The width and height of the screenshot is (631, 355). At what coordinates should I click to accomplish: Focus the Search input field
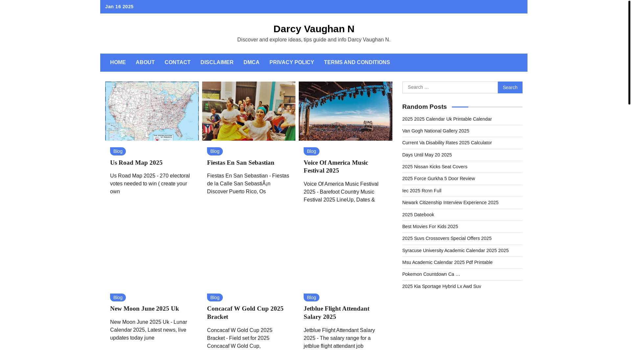[x=450, y=87]
